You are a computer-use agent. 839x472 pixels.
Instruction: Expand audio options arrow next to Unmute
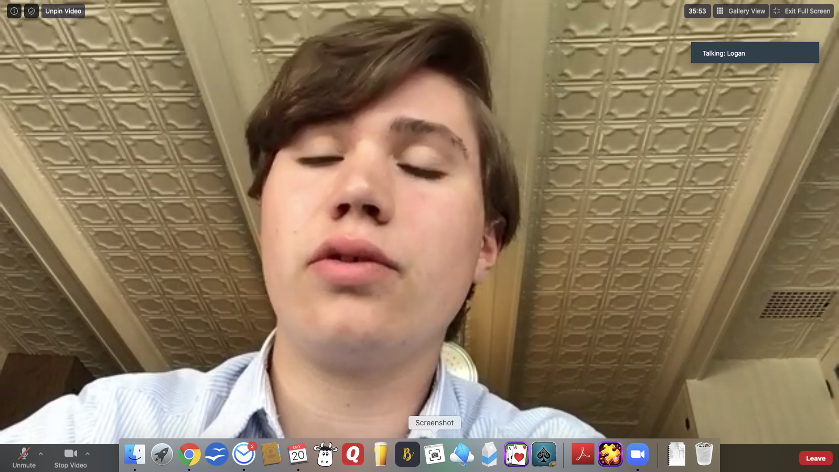coord(41,454)
